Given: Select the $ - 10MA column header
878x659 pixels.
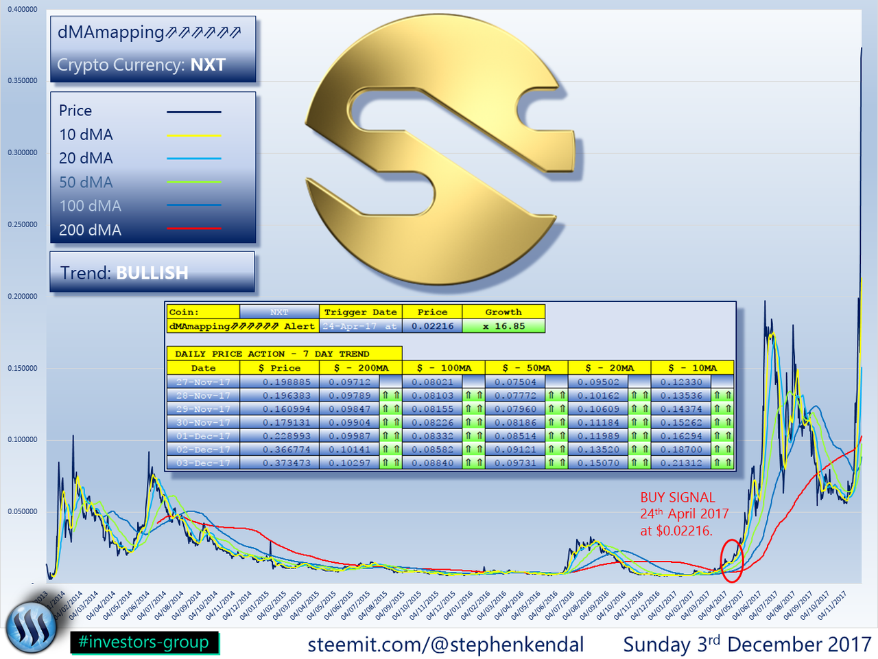Looking at the screenshot, I should pyautogui.click(x=693, y=368).
